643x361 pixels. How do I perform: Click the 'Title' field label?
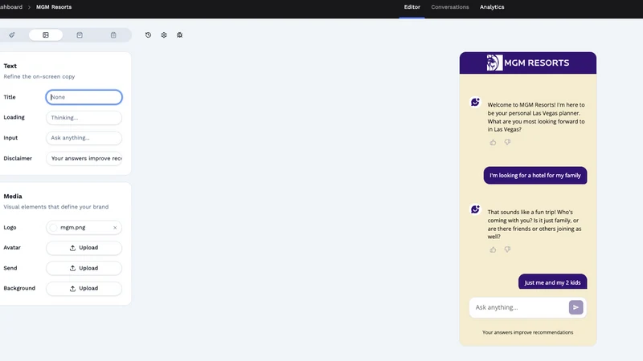coord(10,97)
